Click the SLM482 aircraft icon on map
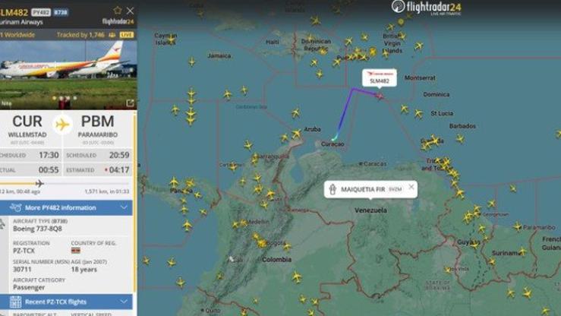 pos(379,96)
